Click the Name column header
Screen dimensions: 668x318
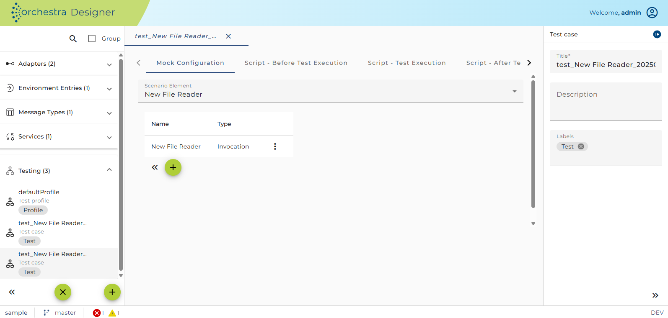coord(160,124)
